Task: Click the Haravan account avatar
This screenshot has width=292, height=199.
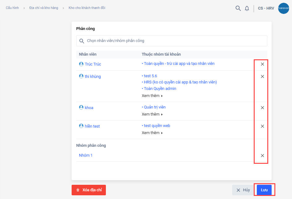Action: pos(283,8)
